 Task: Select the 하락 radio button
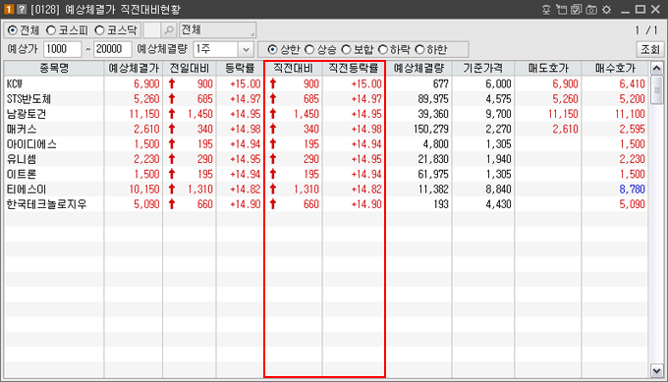pos(383,50)
